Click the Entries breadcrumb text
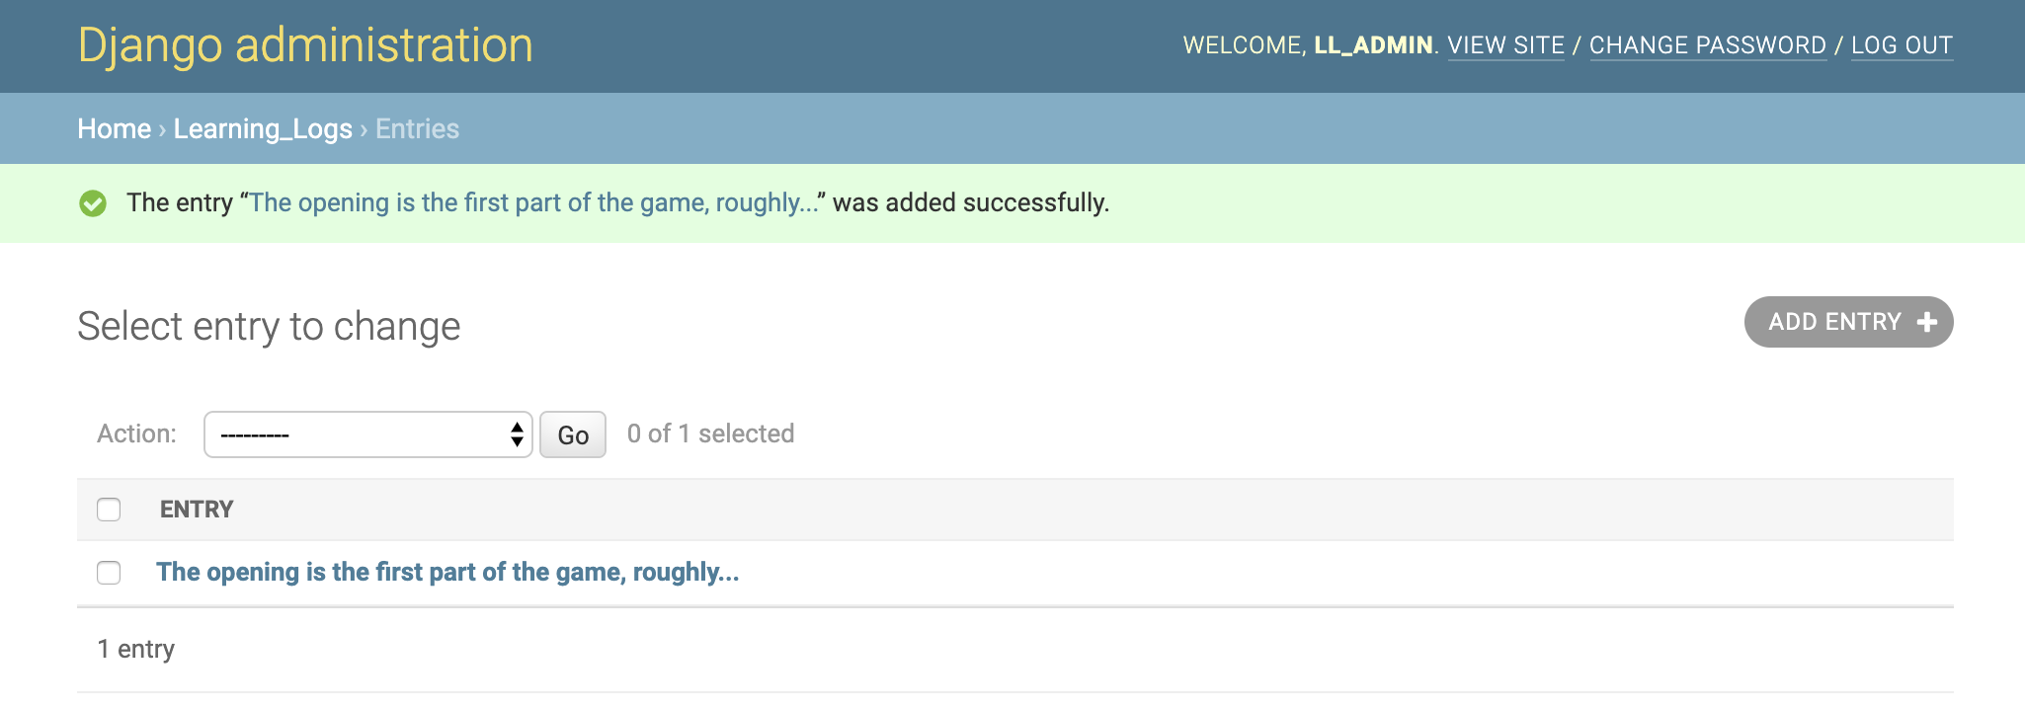Screen dimensions: 2025x709 click(417, 128)
